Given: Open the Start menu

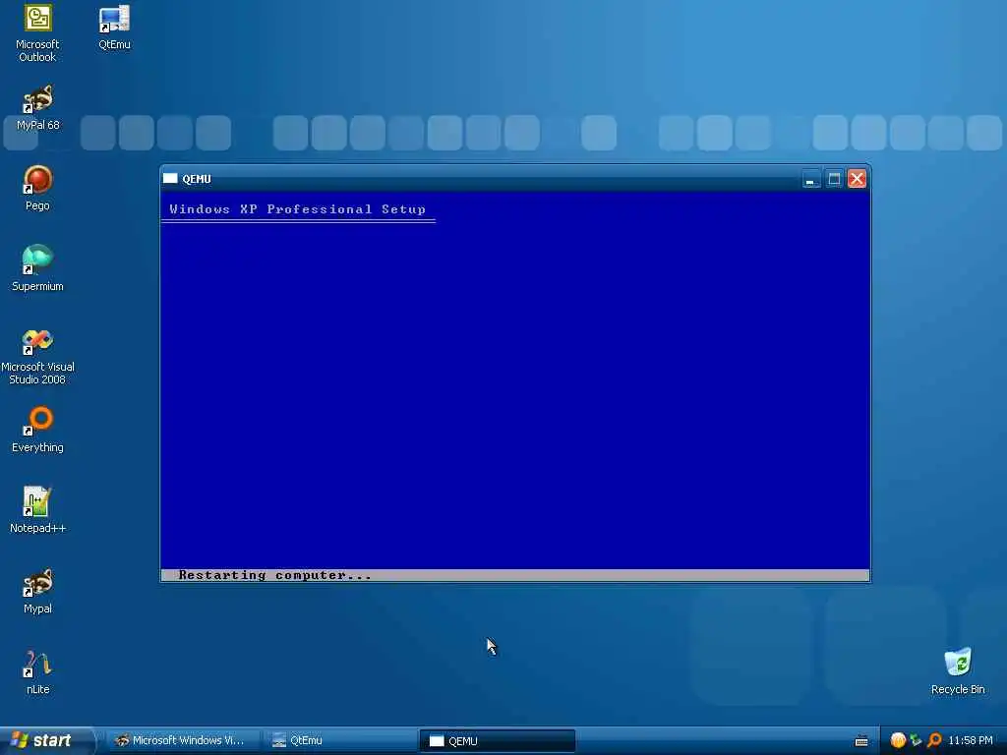Looking at the screenshot, I should 46,741.
